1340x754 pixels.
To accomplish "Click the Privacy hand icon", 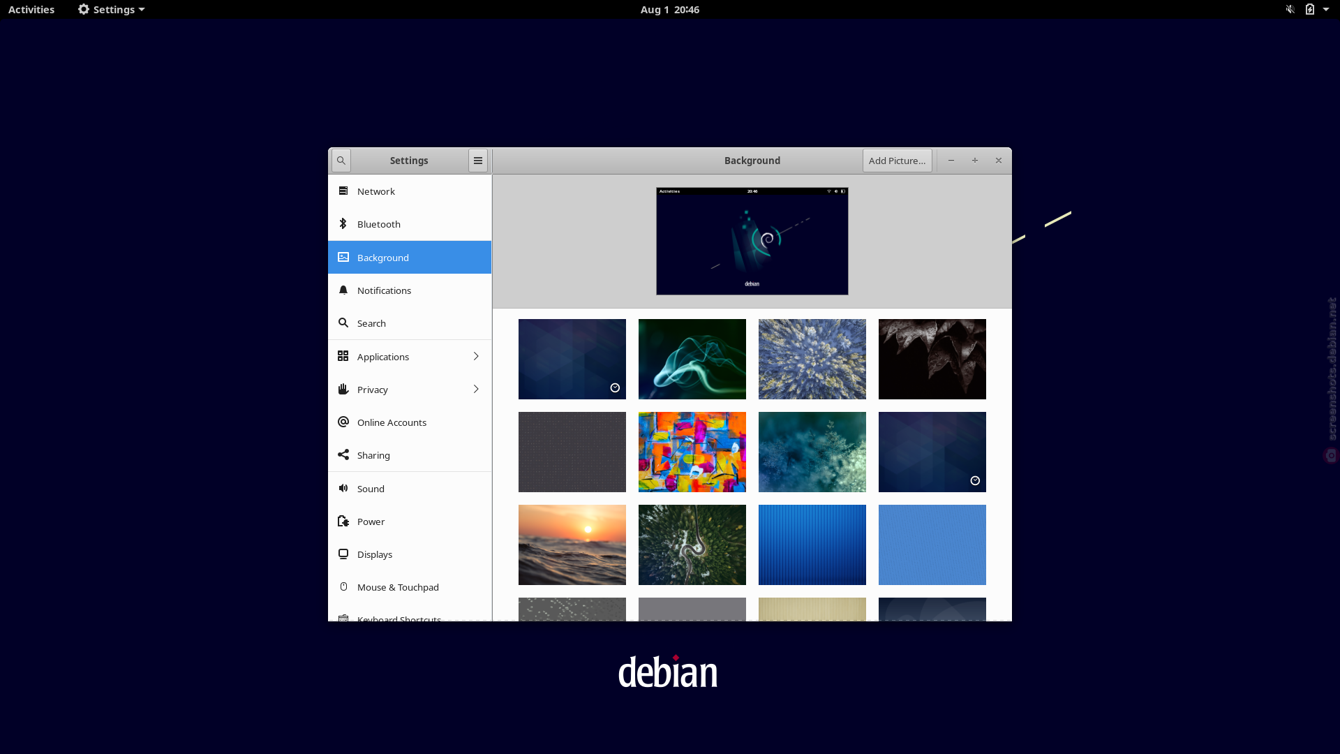I will 343,389.
